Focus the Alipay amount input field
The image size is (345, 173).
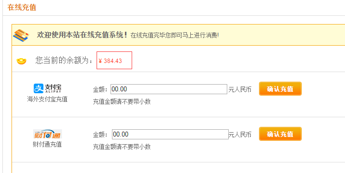coord(169,89)
